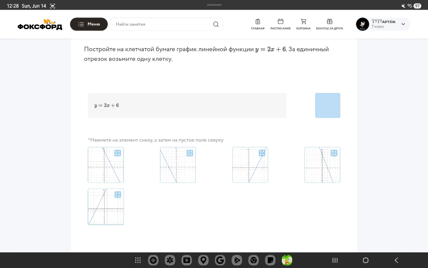Focus the Найти занятия search field
The image size is (428, 268).
(167, 24)
